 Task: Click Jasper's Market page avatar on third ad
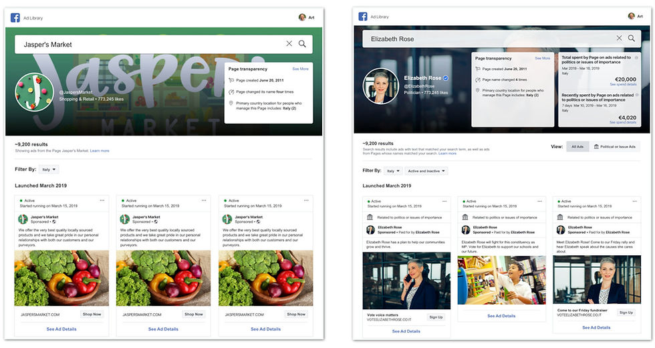pos(227,219)
